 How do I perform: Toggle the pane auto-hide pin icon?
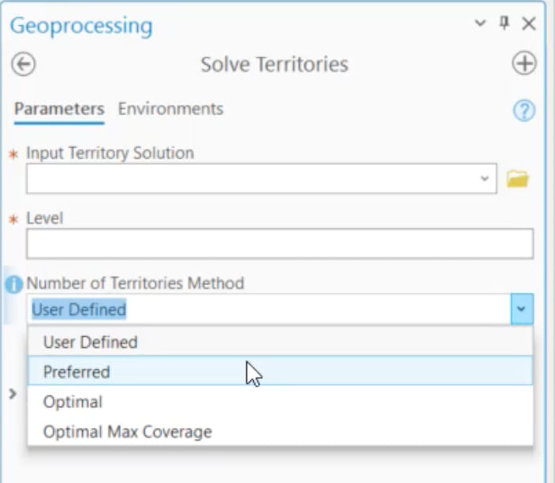point(505,24)
